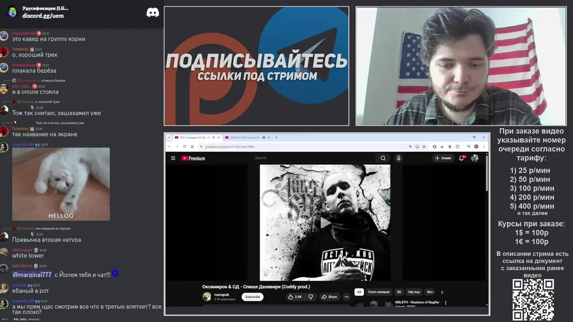Open browser three-dot menu
573x322 pixels.
483,147
